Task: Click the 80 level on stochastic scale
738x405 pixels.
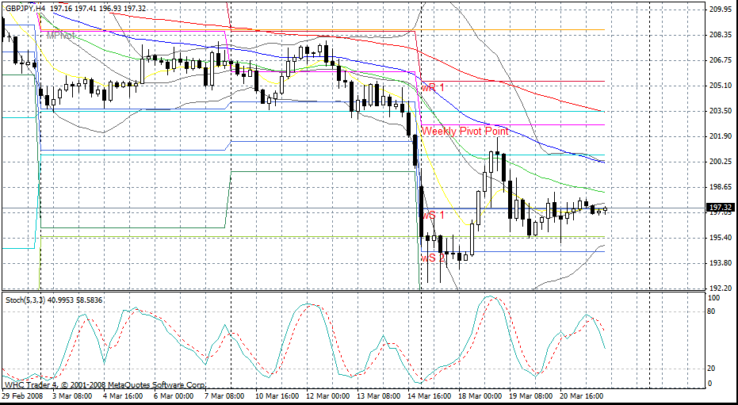Action: click(x=713, y=311)
